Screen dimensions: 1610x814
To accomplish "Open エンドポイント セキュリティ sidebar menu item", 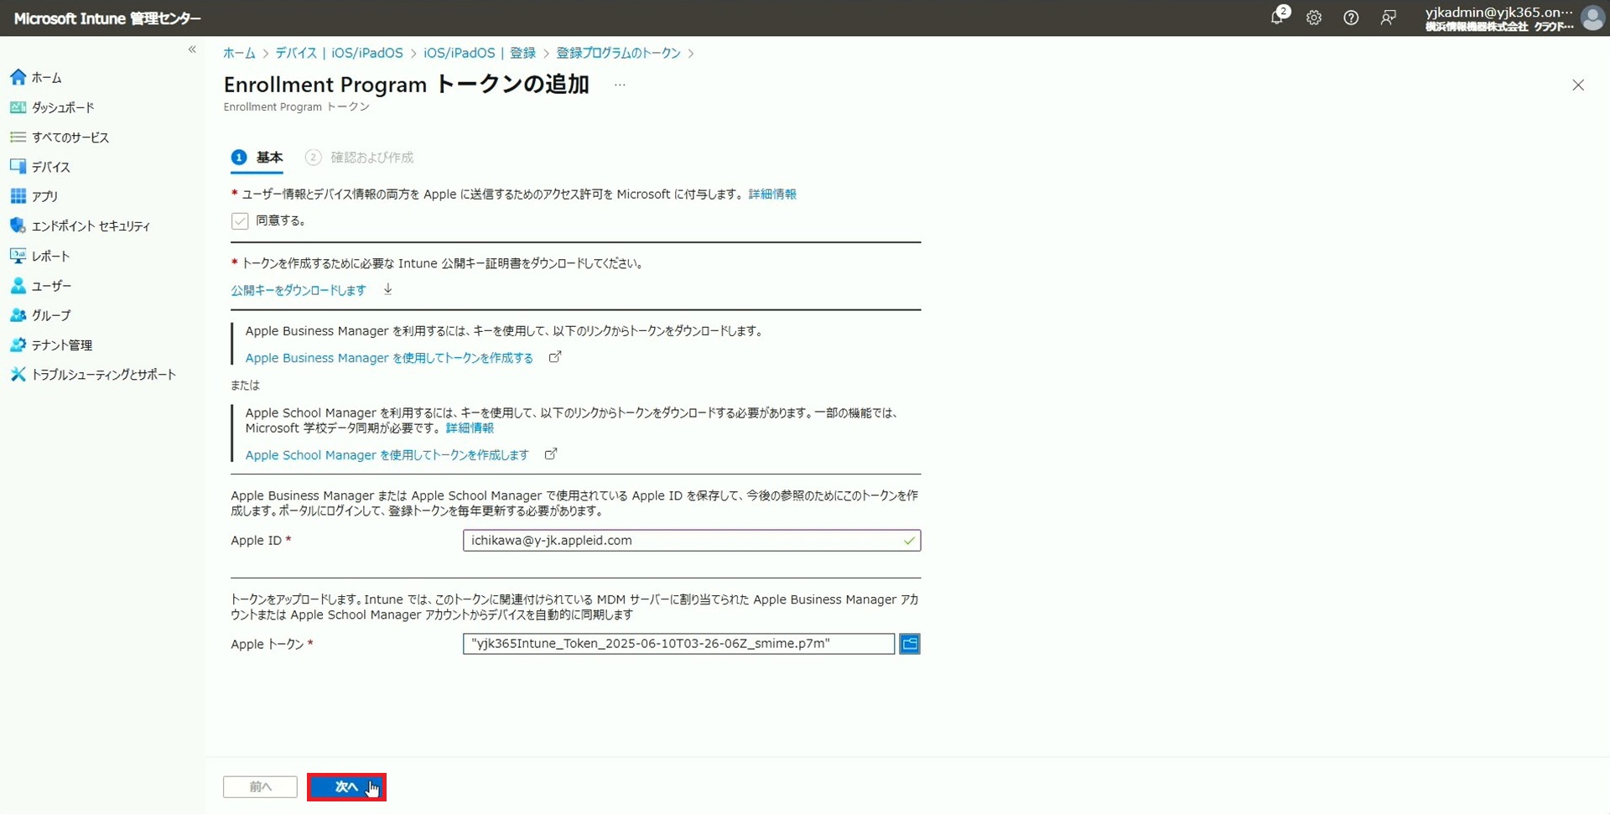I will pos(91,226).
